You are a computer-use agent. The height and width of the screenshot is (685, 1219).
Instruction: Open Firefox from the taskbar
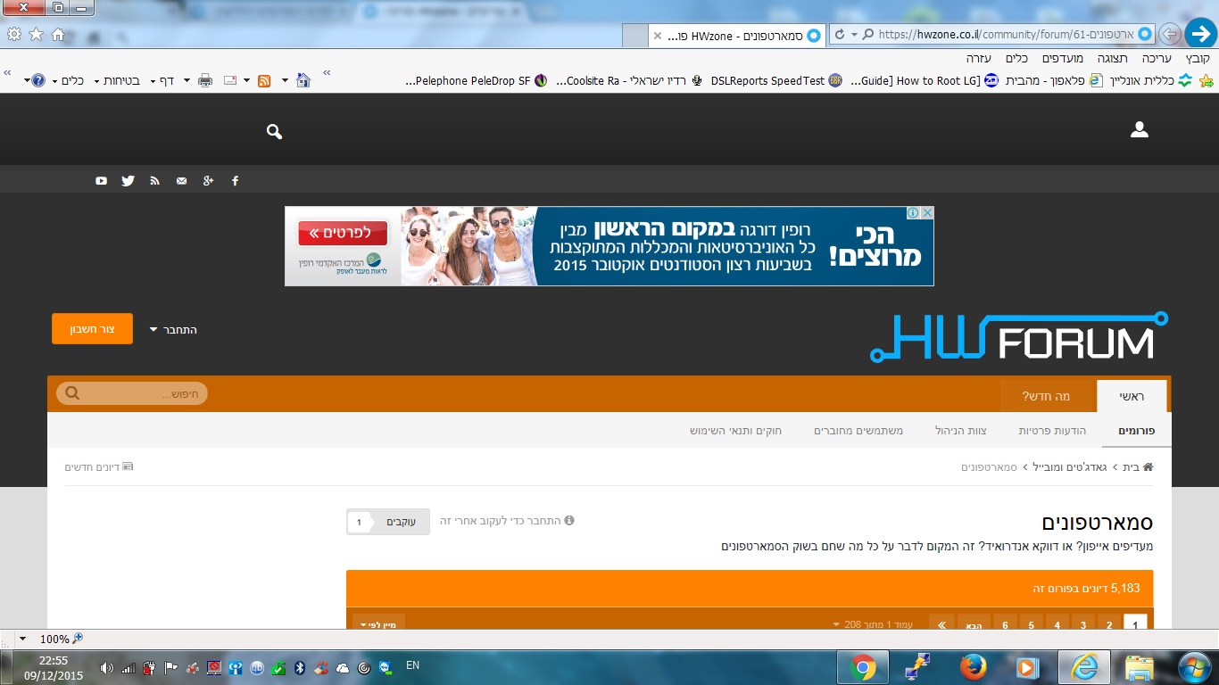tap(973, 667)
